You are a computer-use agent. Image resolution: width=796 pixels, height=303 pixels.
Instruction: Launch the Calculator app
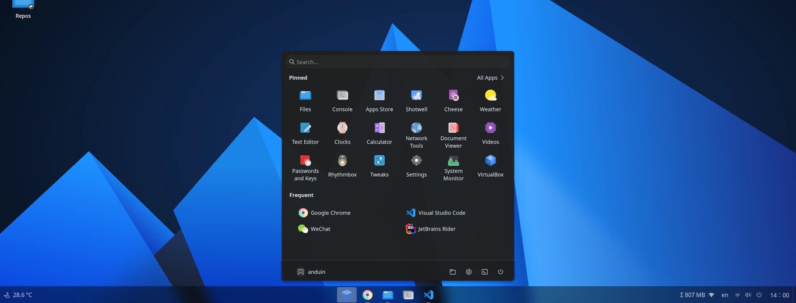pyautogui.click(x=379, y=133)
